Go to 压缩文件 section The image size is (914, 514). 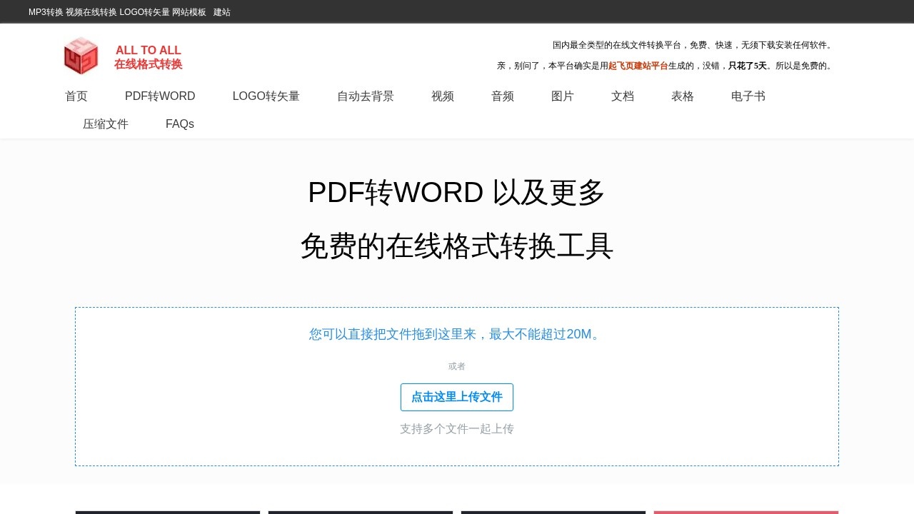coord(106,124)
